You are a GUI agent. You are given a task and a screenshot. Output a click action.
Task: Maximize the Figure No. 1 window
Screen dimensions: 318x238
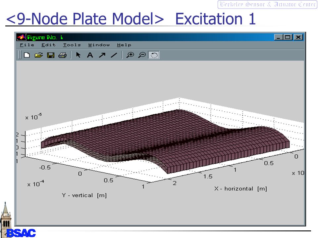288,37
